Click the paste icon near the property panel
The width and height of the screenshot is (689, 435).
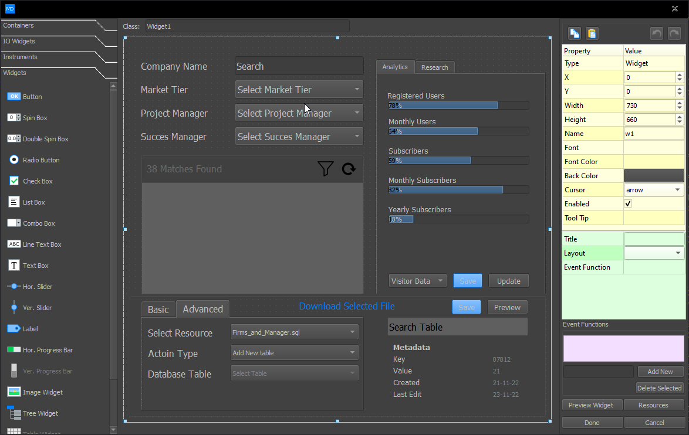pyautogui.click(x=592, y=33)
